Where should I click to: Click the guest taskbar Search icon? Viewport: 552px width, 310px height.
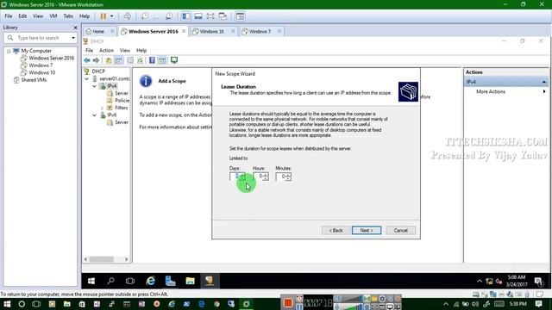pos(110,281)
